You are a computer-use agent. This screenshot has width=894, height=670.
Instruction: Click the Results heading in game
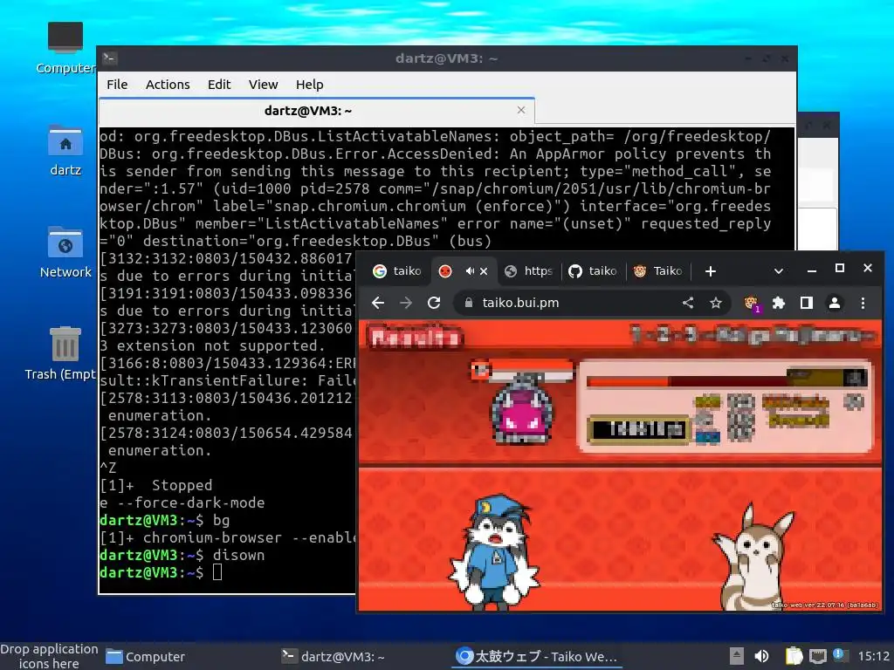(415, 338)
